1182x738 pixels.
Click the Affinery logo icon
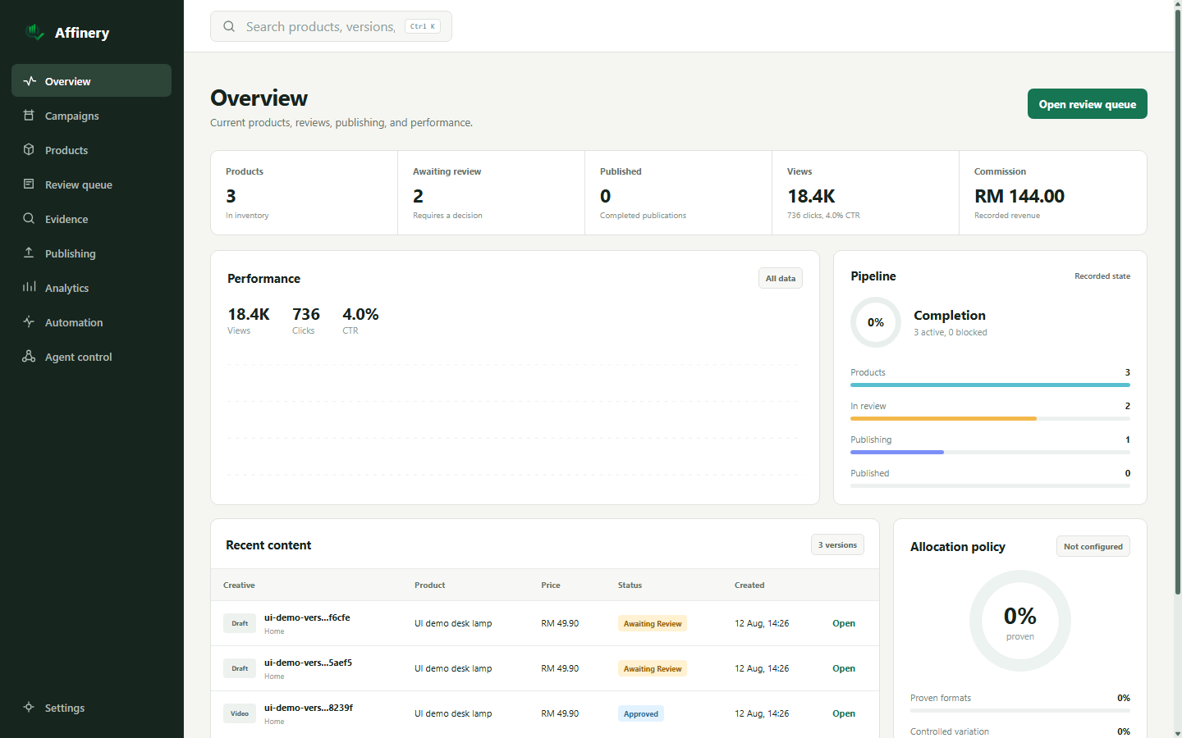coord(34,32)
